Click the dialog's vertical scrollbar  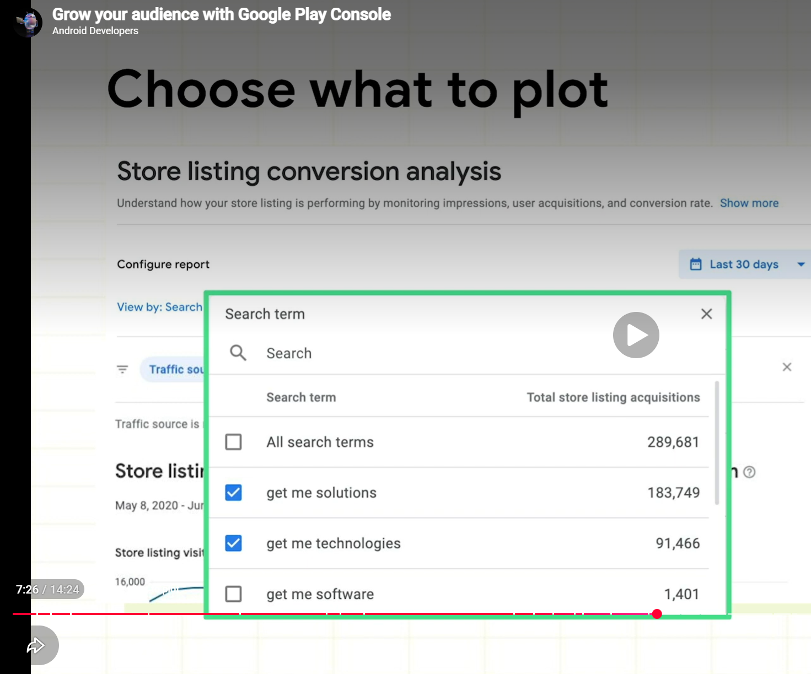(x=717, y=443)
